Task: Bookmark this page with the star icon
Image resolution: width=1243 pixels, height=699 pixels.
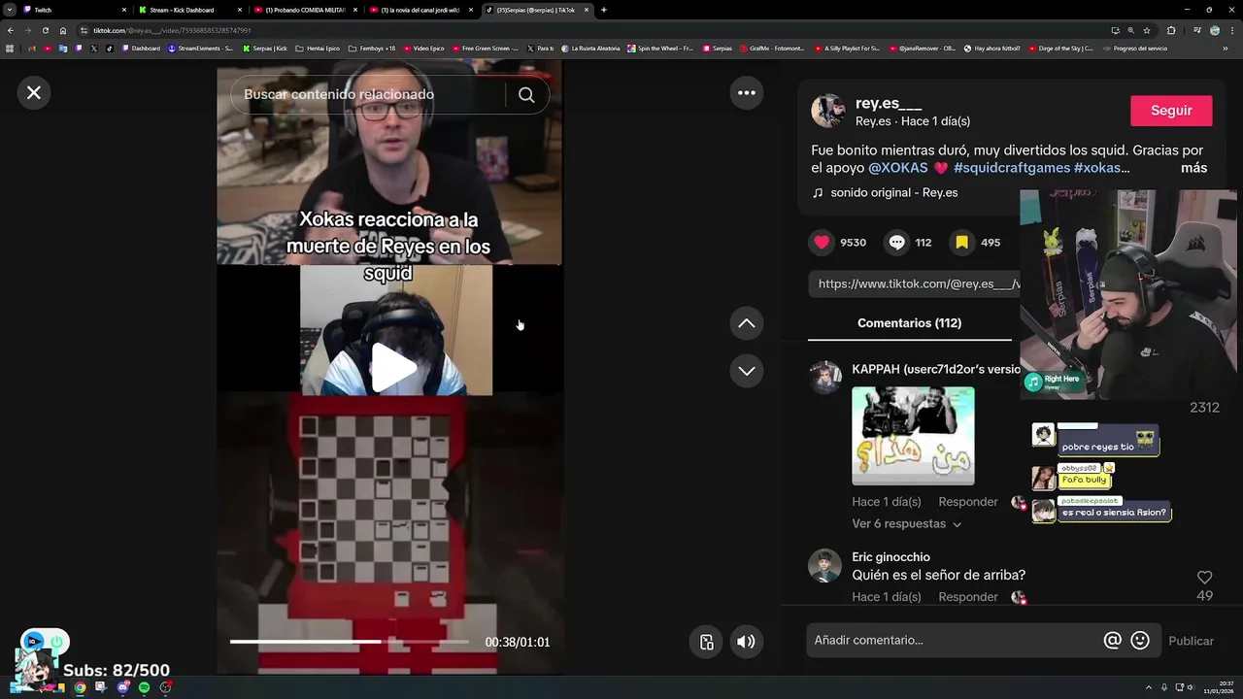Action: tap(1147, 30)
